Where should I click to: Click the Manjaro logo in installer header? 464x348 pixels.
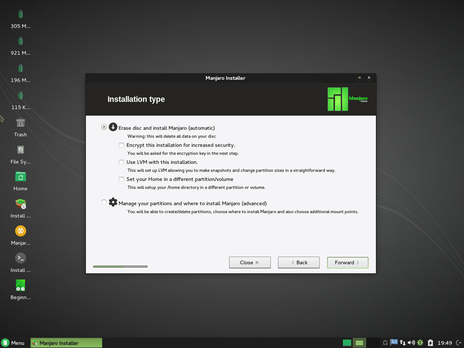(348, 99)
